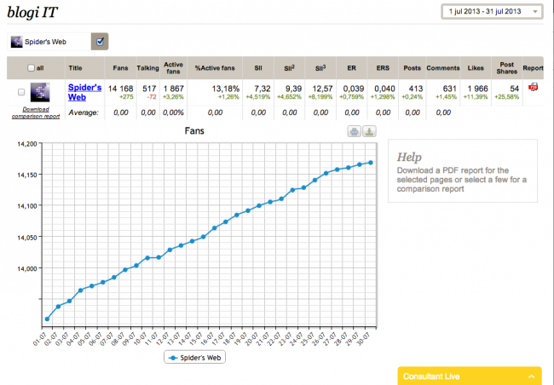Viewport: 554px width, 385px height.
Task: Click comments value 631
Action: point(449,89)
